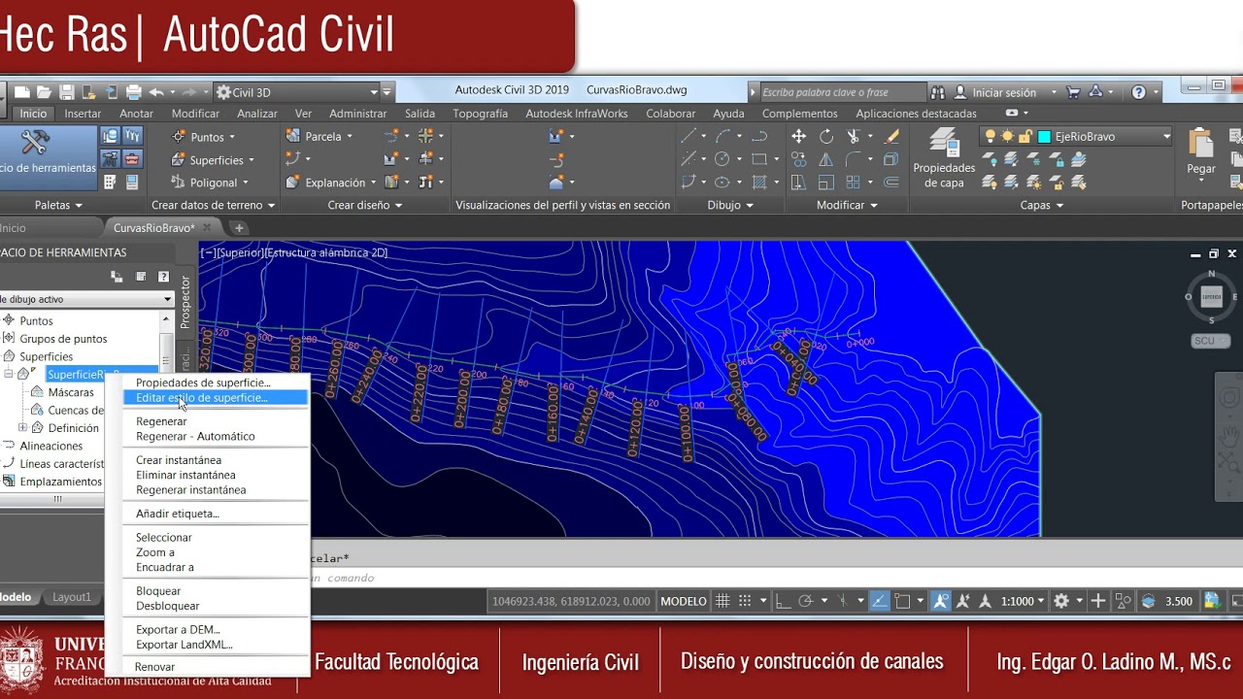Open the Insertar ribbon tab
The height and width of the screenshot is (699, 1243).
(83, 114)
